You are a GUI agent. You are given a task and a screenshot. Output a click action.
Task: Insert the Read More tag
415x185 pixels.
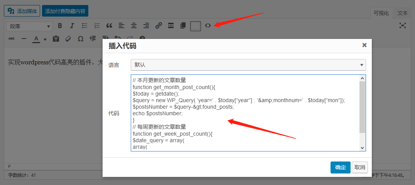point(171,26)
